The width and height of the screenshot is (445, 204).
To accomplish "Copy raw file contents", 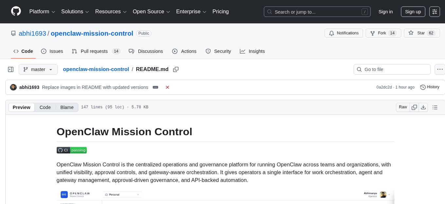I will click(414, 107).
